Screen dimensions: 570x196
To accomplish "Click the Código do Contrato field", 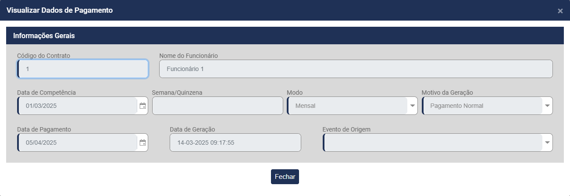I will [x=83, y=69].
